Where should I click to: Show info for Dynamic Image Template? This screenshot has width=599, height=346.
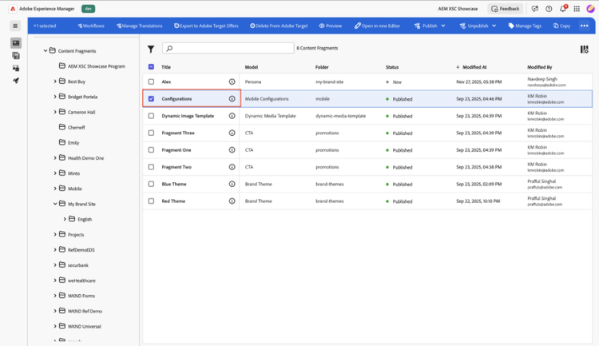[232, 116]
